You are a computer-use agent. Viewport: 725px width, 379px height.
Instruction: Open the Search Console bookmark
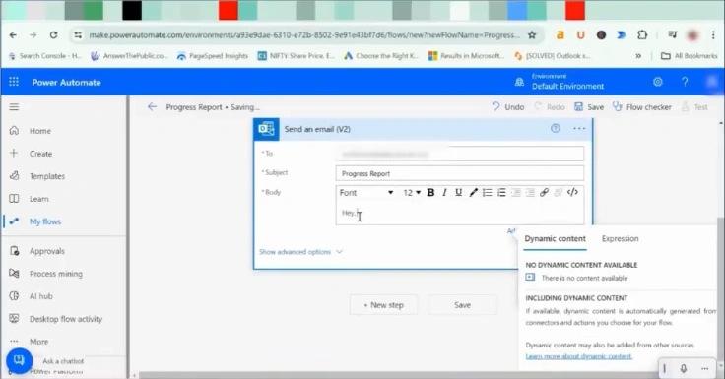(x=45, y=56)
